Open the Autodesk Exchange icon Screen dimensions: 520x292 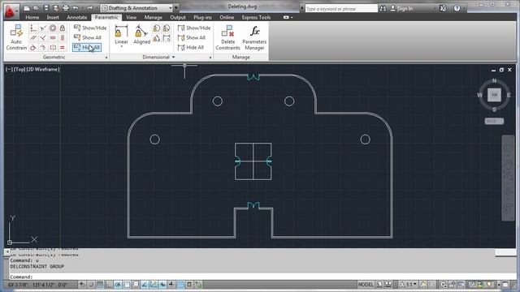click(443, 8)
